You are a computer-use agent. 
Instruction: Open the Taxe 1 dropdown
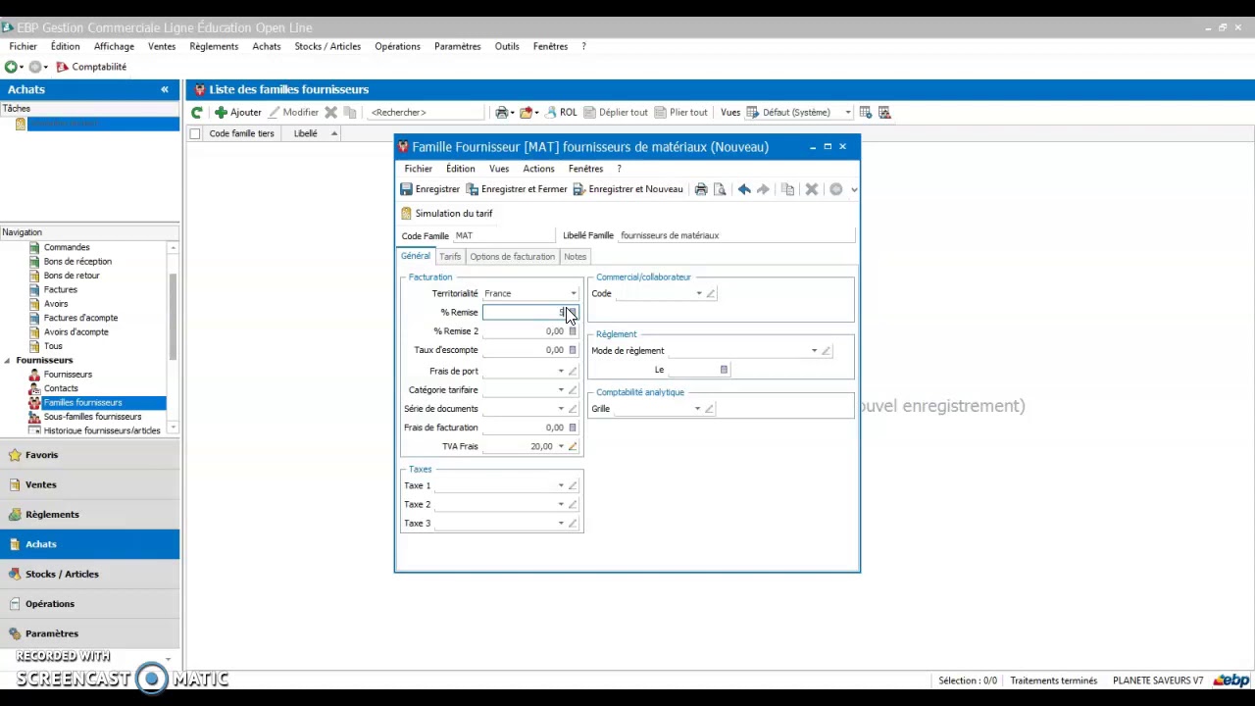point(561,485)
